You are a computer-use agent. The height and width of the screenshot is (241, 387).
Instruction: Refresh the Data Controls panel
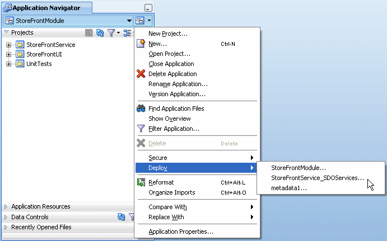pyautogui.click(x=121, y=216)
